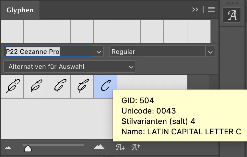Scale glyph down with A-down arrow icon
Viewport: 247px width, 157px height.
[120, 147]
